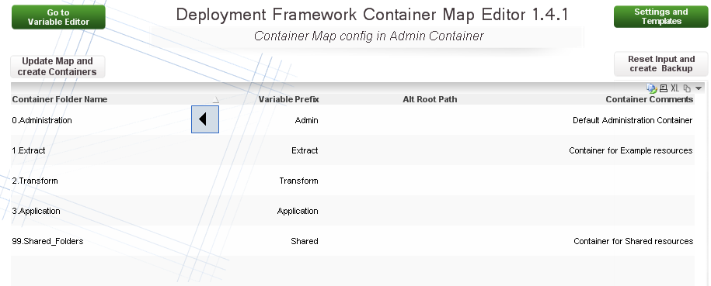The height and width of the screenshot is (286, 711).
Task: Click the print icon above the table
Action: pyautogui.click(x=664, y=88)
